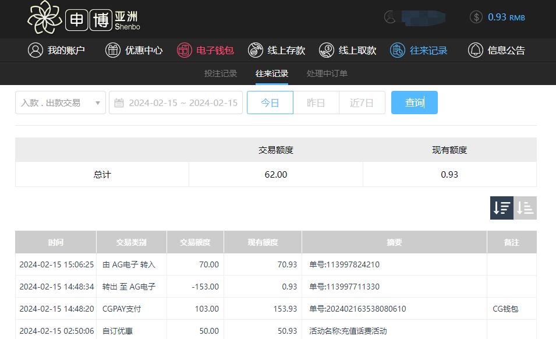
Task: Open 信息公告 bell icon
Action: (x=476, y=50)
